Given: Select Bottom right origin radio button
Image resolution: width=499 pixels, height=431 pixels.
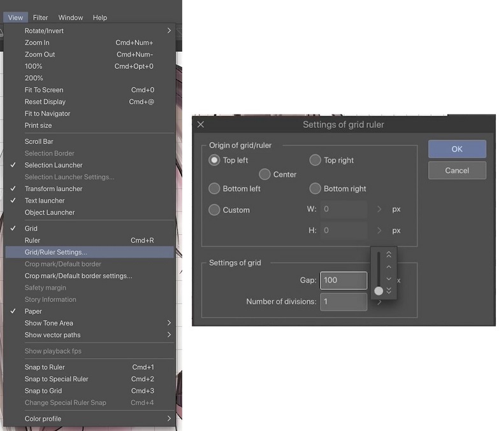Looking at the screenshot, I should pyautogui.click(x=315, y=188).
